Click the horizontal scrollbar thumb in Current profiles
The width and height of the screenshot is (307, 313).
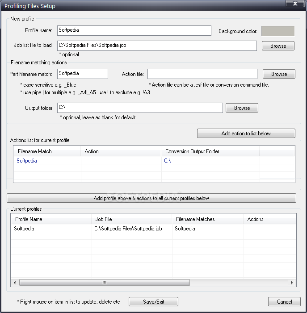(x=105, y=283)
